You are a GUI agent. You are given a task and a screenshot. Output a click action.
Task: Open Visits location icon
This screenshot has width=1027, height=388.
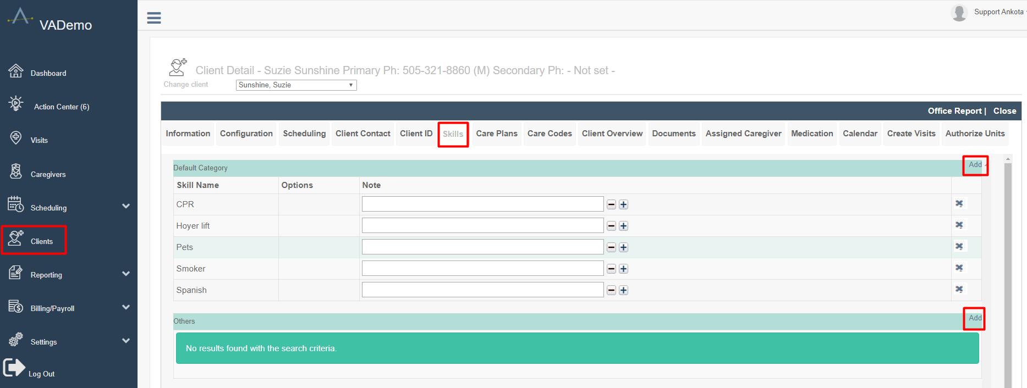16,137
